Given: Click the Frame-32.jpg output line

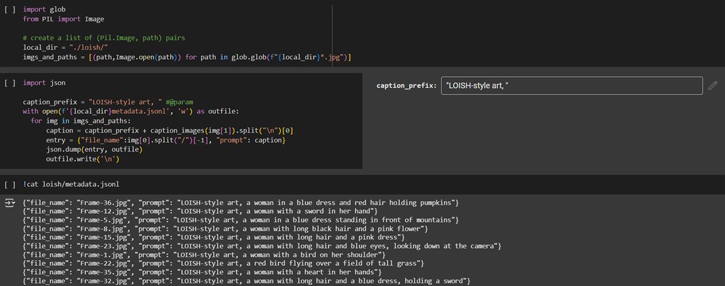Looking at the screenshot, I should tap(246, 280).
